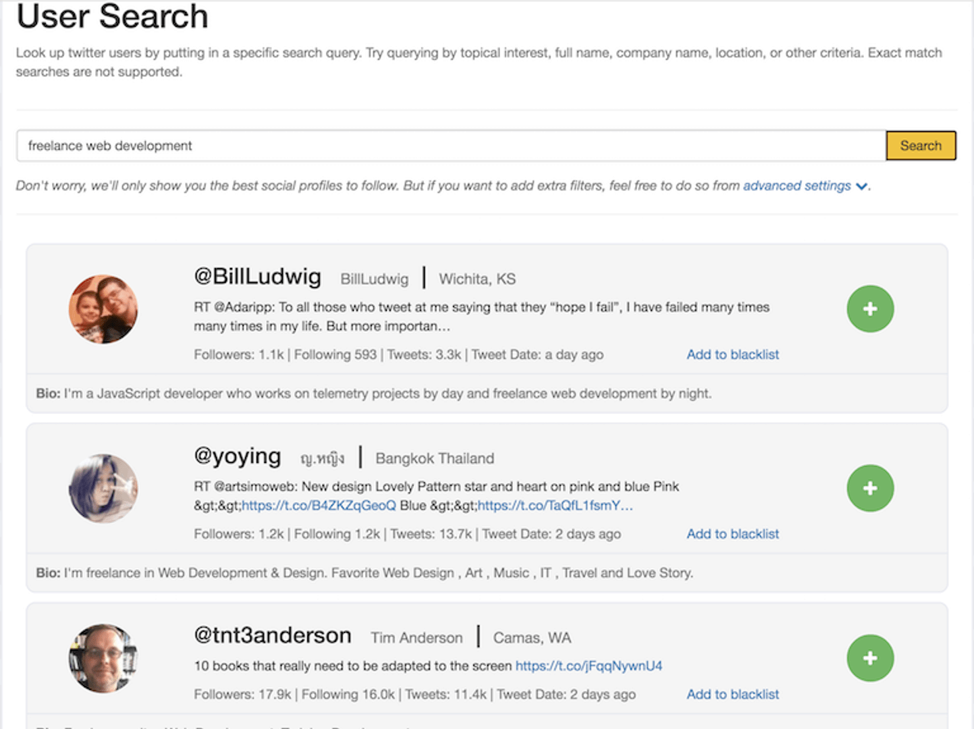Open the advanced settings link
Screen dimensions: 974x729
796,186
